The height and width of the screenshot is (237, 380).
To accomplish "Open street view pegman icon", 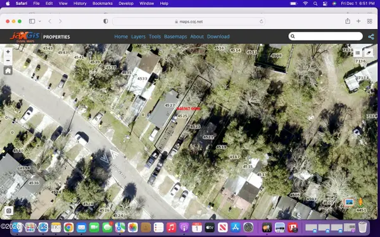I will (x=360, y=202).
